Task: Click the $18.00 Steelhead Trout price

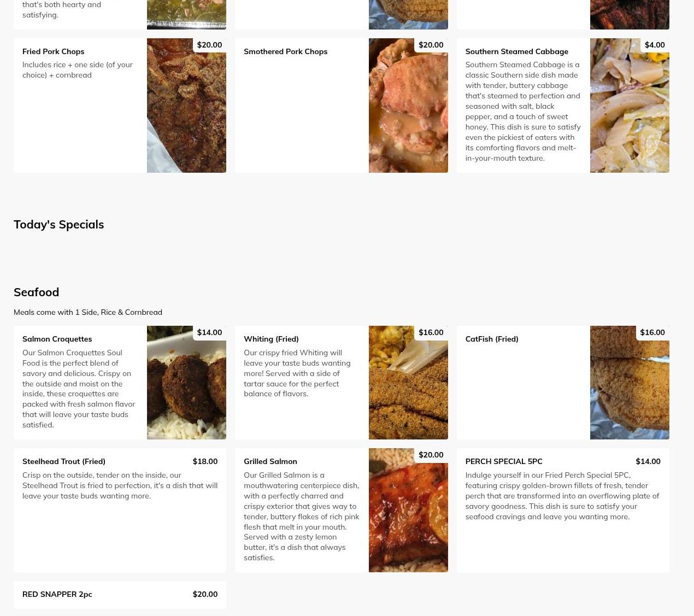Action: point(205,461)
